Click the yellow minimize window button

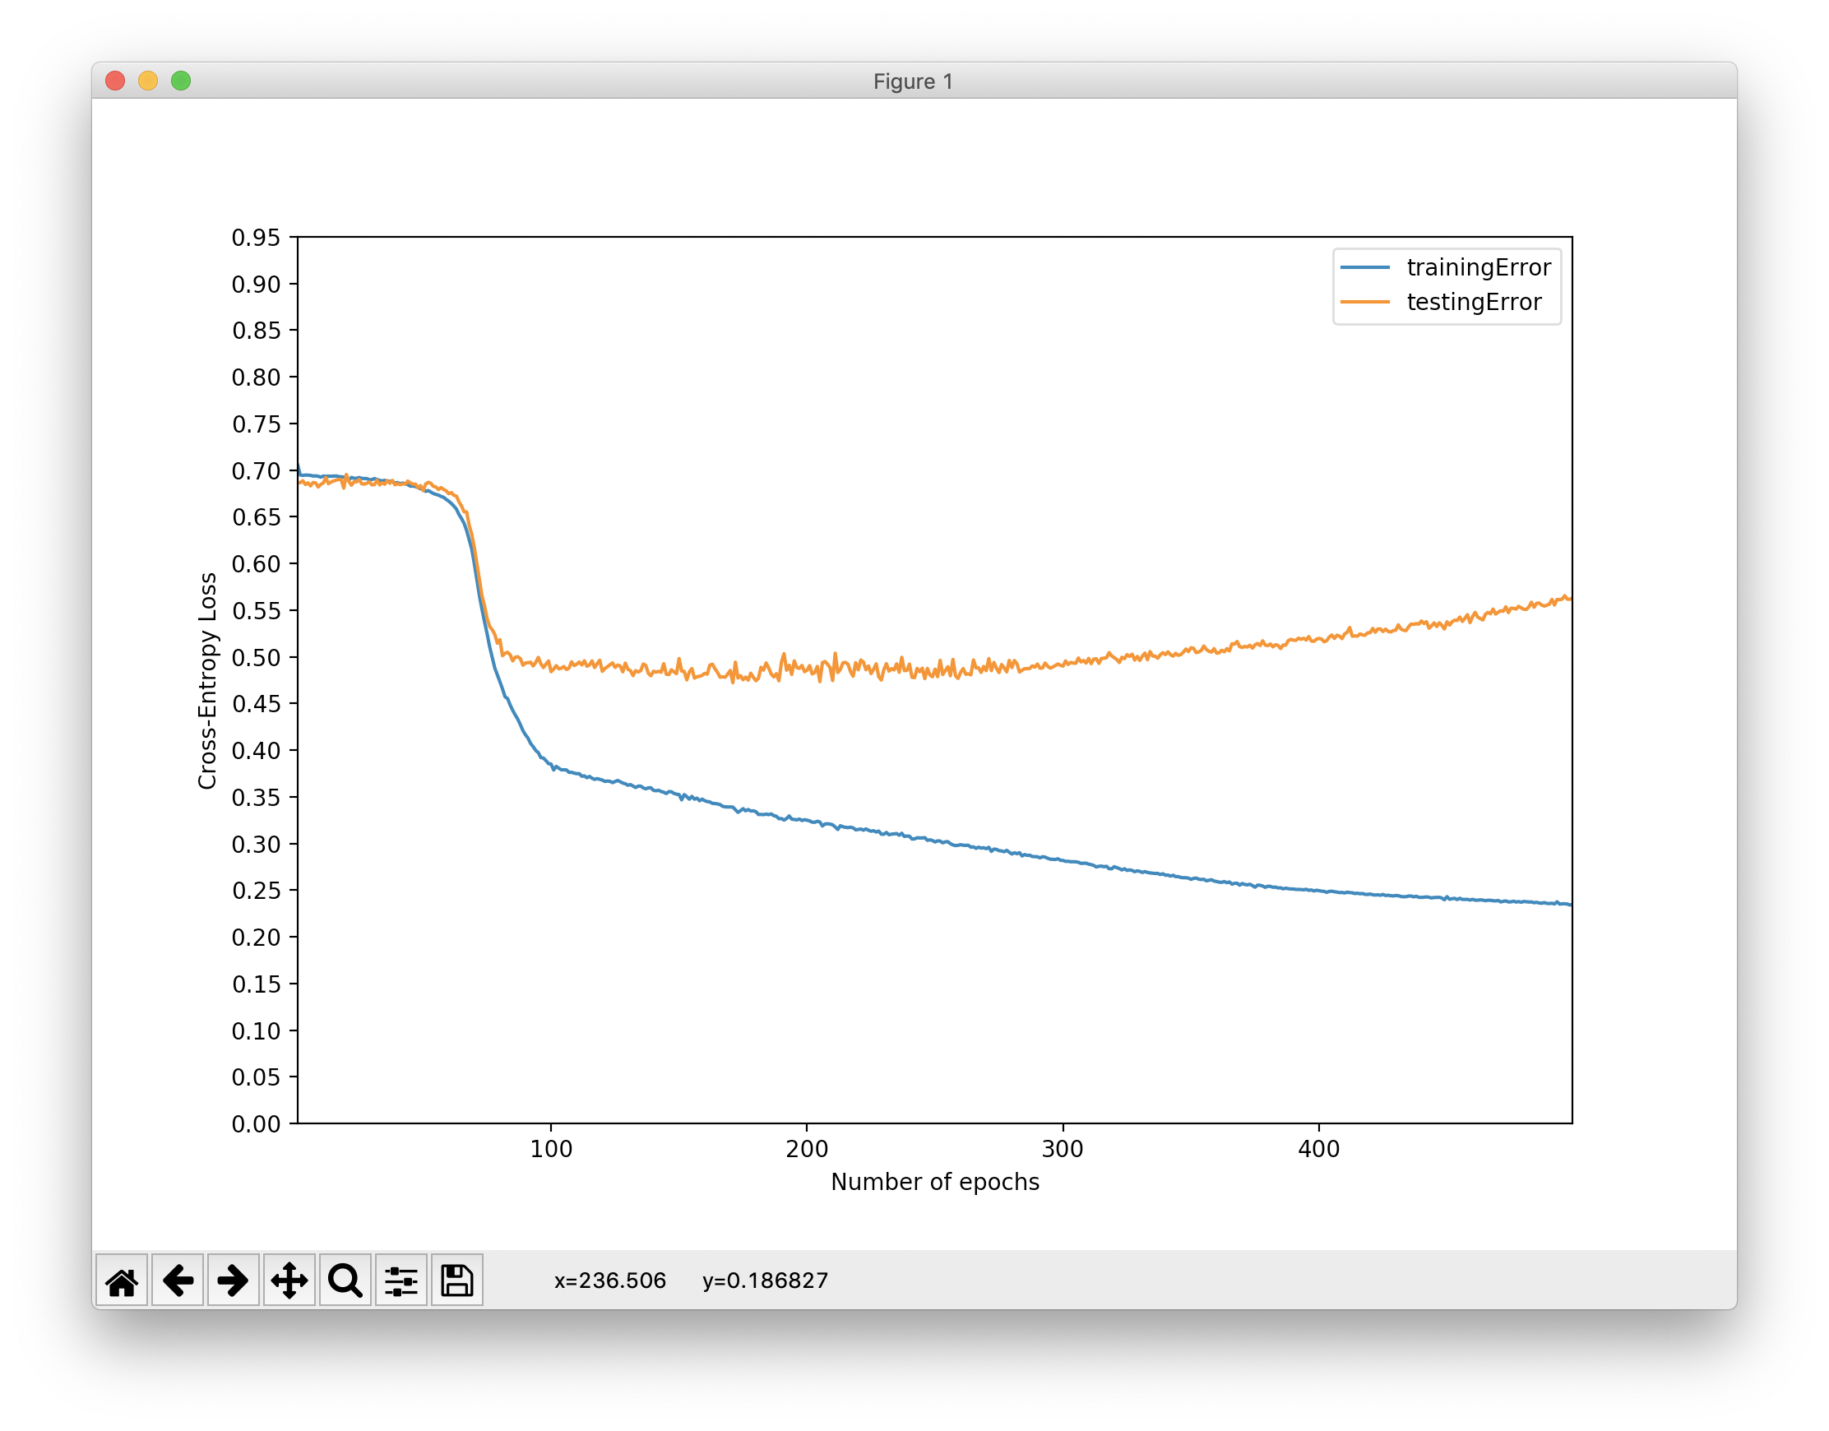point(148,81)
